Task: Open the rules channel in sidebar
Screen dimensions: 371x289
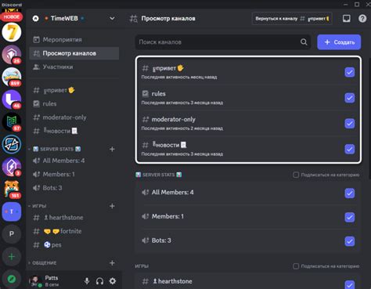Action: point(74,104)
